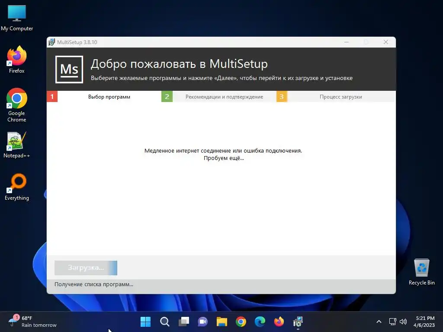Launch Firefox from the taskbar
The width and height of the screenshot is (443, 332).
(x=279, y=322)
